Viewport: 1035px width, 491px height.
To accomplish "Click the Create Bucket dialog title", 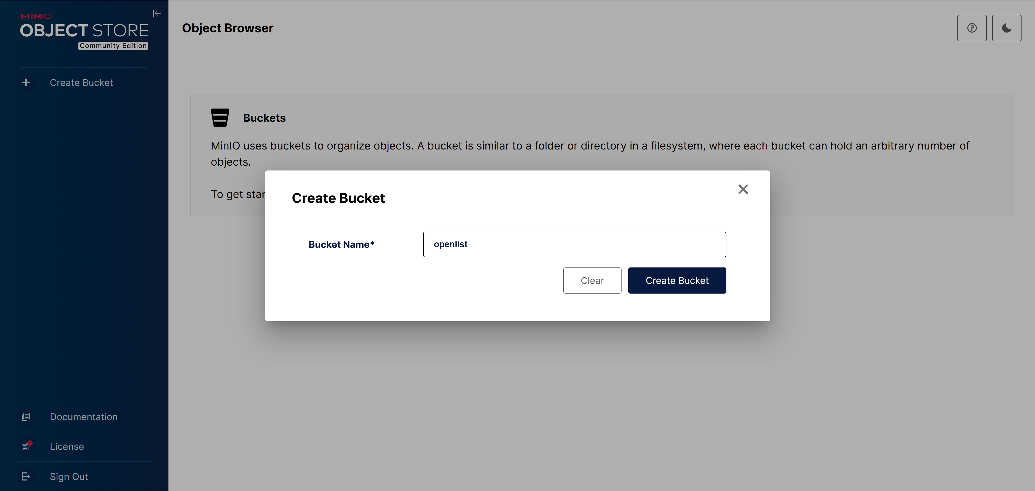I will click(338, 198).
